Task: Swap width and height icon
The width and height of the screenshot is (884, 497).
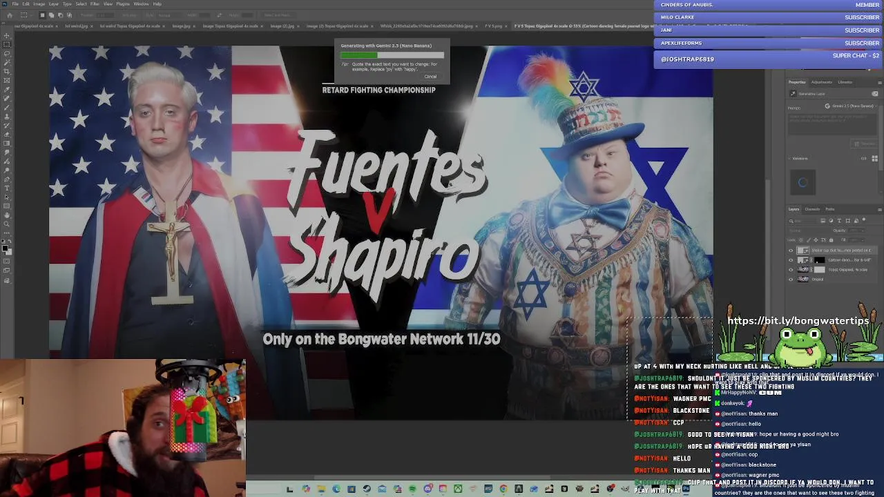Action: coord(219,15)
